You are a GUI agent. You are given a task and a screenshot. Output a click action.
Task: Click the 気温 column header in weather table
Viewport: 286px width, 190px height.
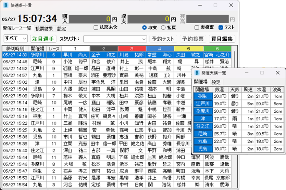pyautogui.click(x=220, y=89)
